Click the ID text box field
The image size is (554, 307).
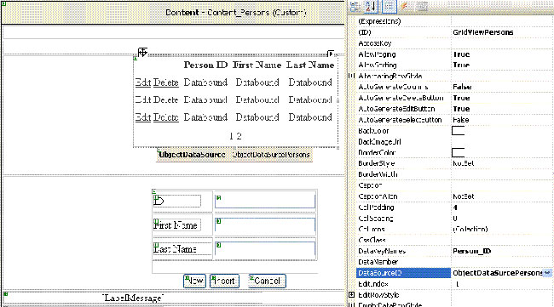tap(265, 202)
